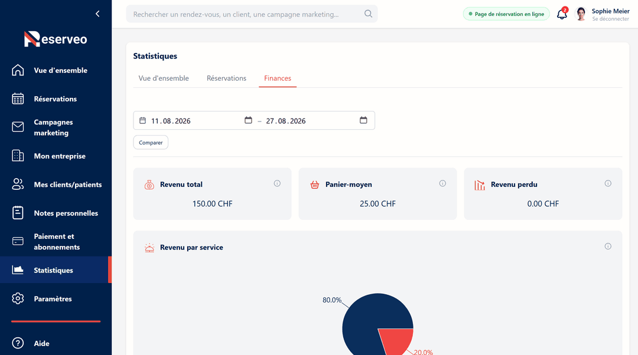Show info for Revenu perdu

coord(608,183)
